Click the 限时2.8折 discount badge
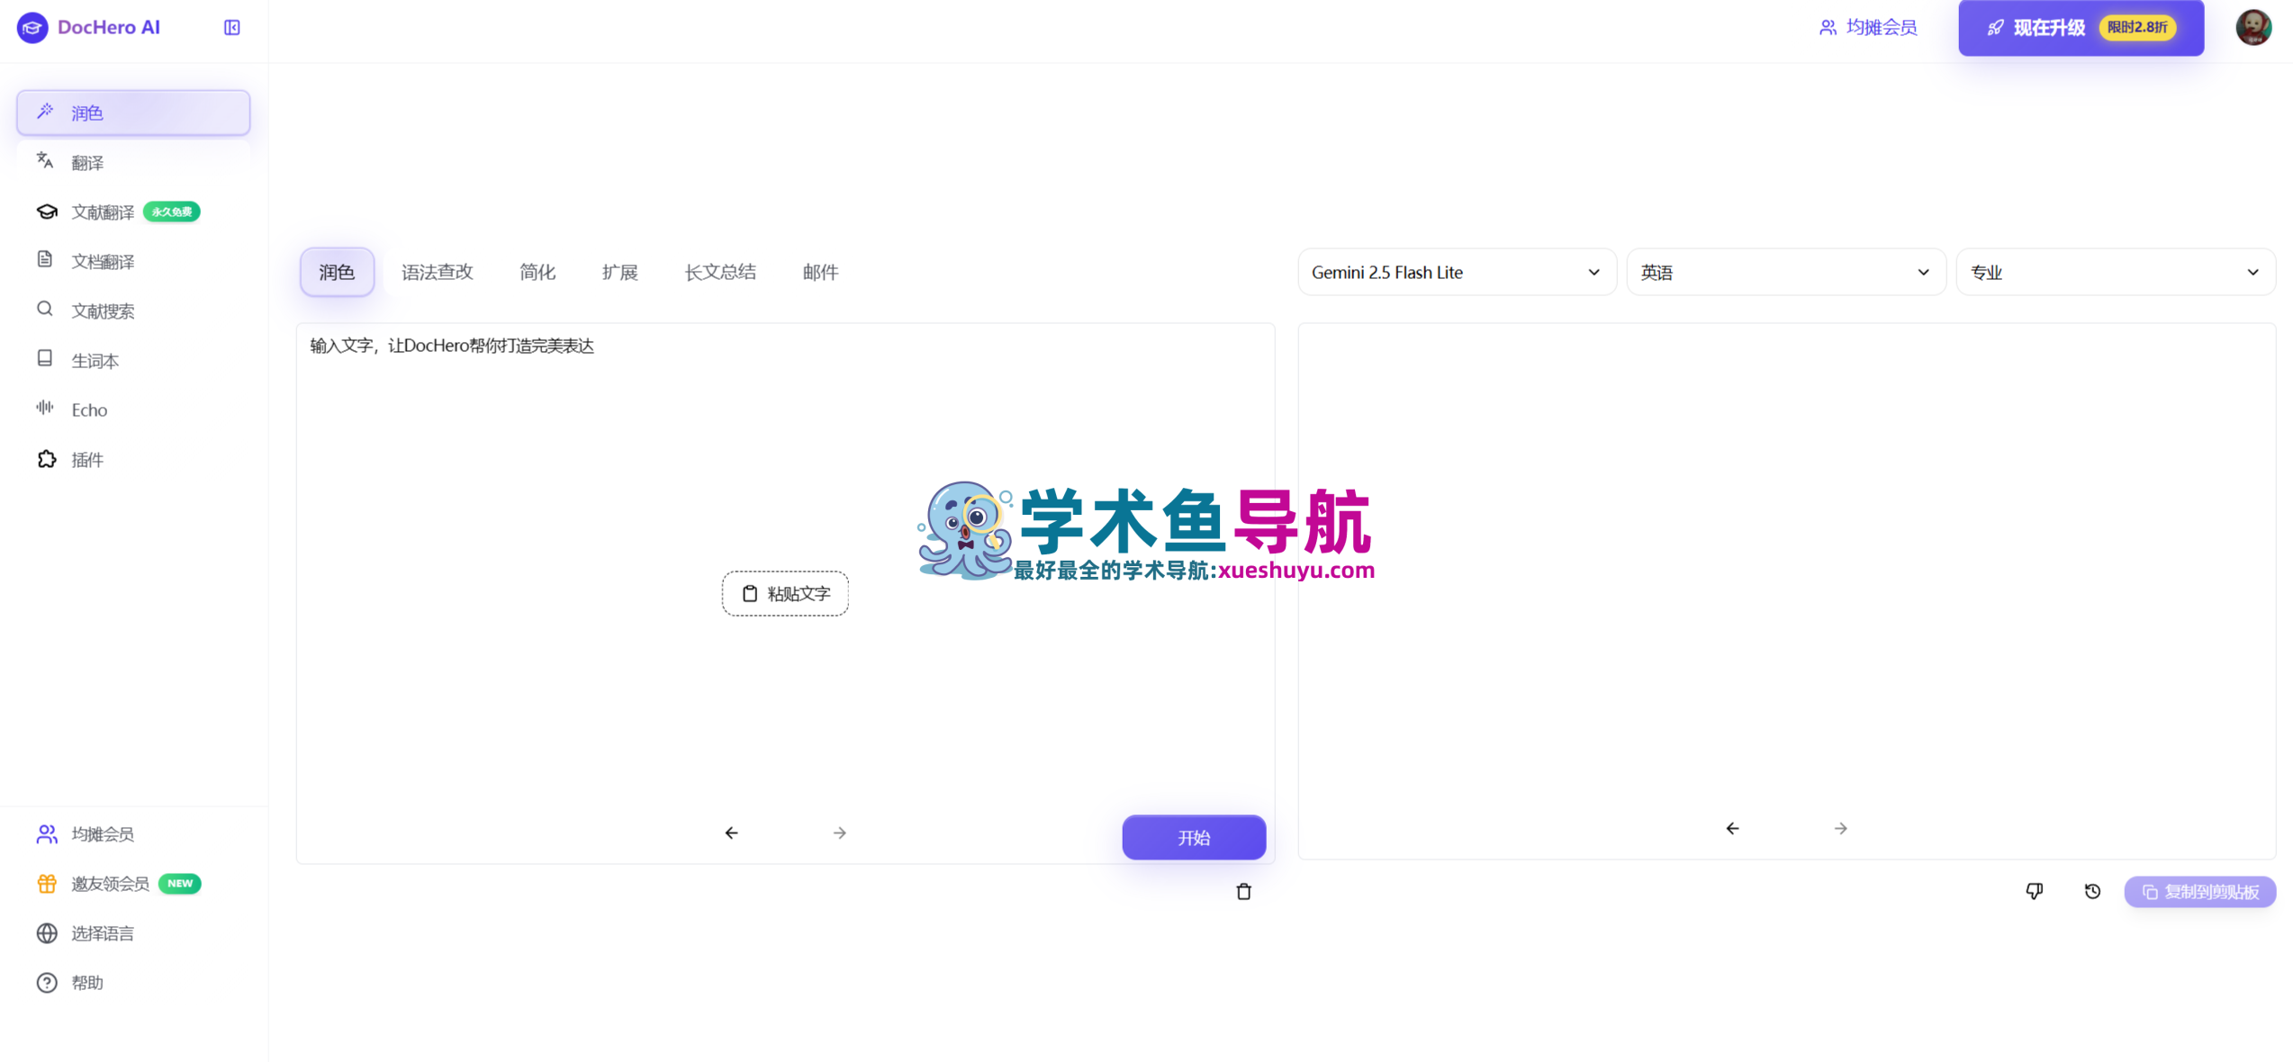Viewport: 2293px width, 1062px height. click(x=2137, y=27)
